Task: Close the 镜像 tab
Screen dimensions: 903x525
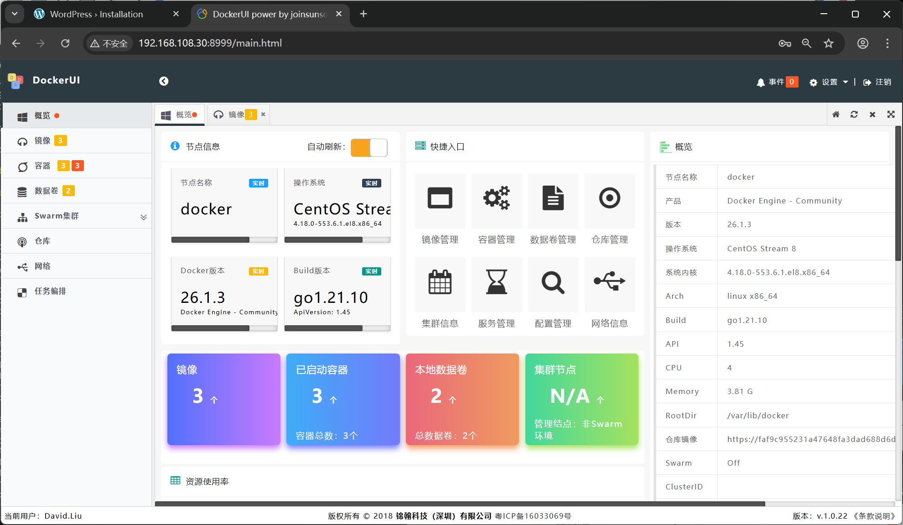Action: click(x=263, y=114)
